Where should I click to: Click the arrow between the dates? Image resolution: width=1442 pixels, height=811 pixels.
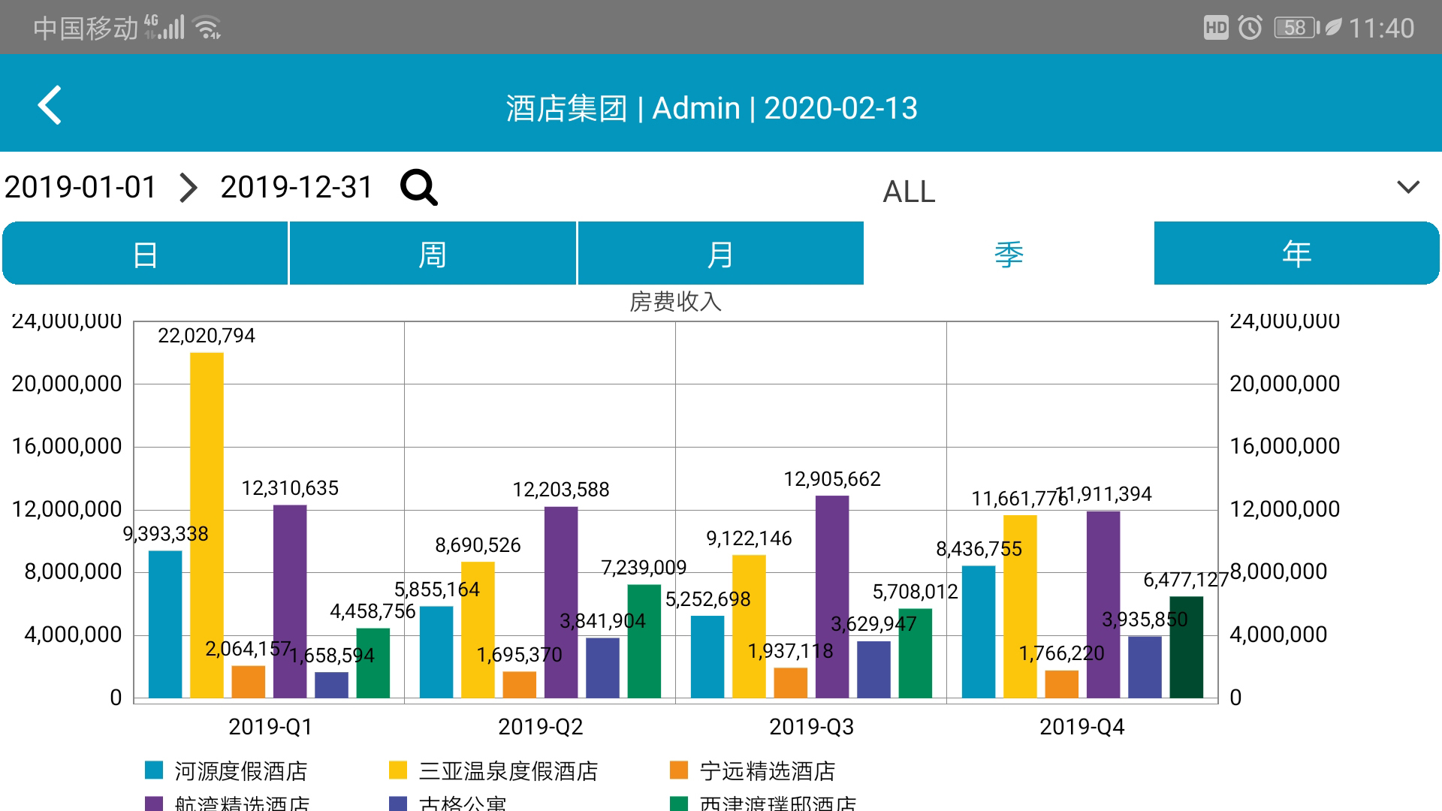(189, 187)
